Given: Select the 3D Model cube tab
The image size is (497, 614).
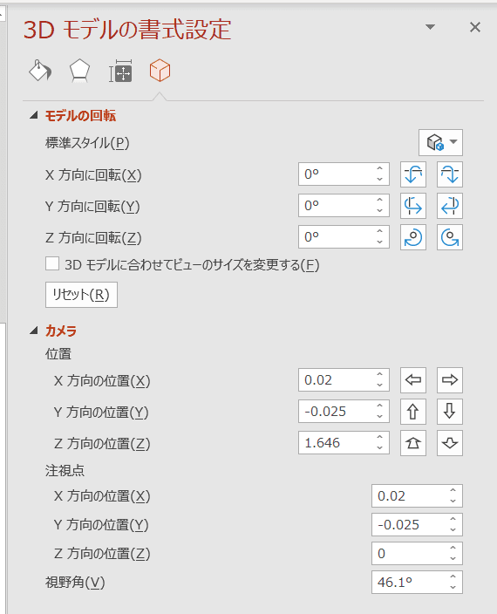Looking at the screenshot, I should coord(160,71).
